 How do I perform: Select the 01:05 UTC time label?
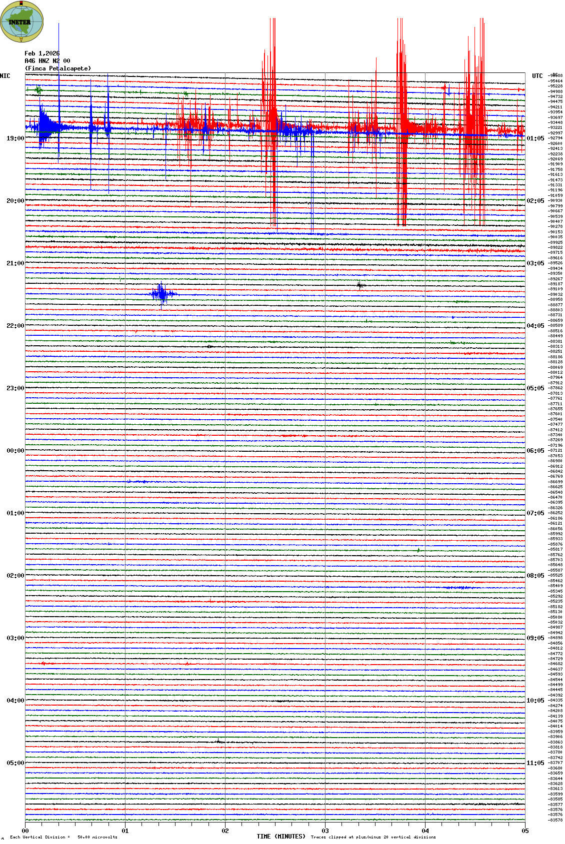(535, 138)
